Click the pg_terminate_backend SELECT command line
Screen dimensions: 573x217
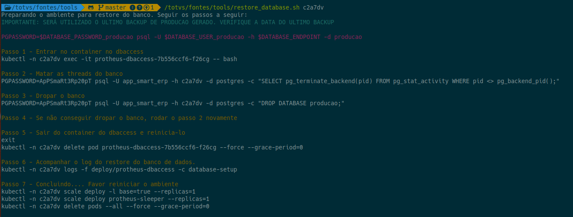click(x=280, y=81)
